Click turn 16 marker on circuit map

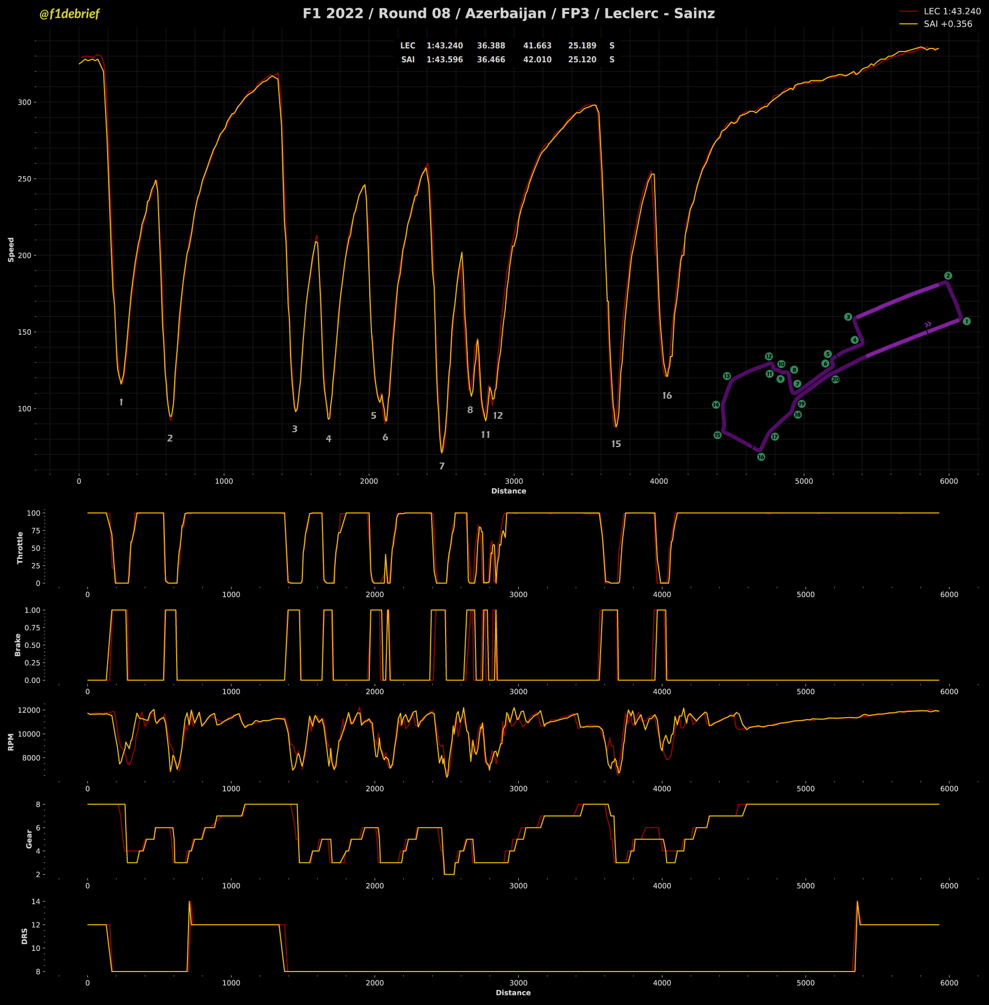point(761,457)
